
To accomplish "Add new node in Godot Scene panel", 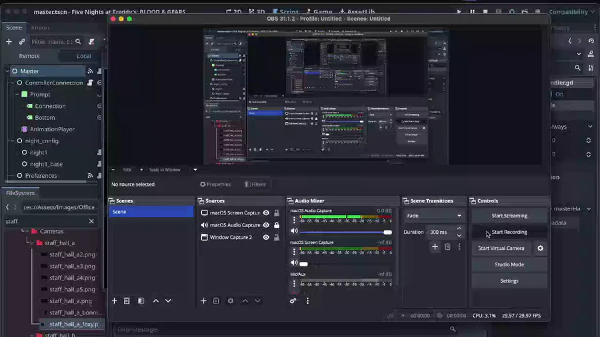I will pos(9,42).
